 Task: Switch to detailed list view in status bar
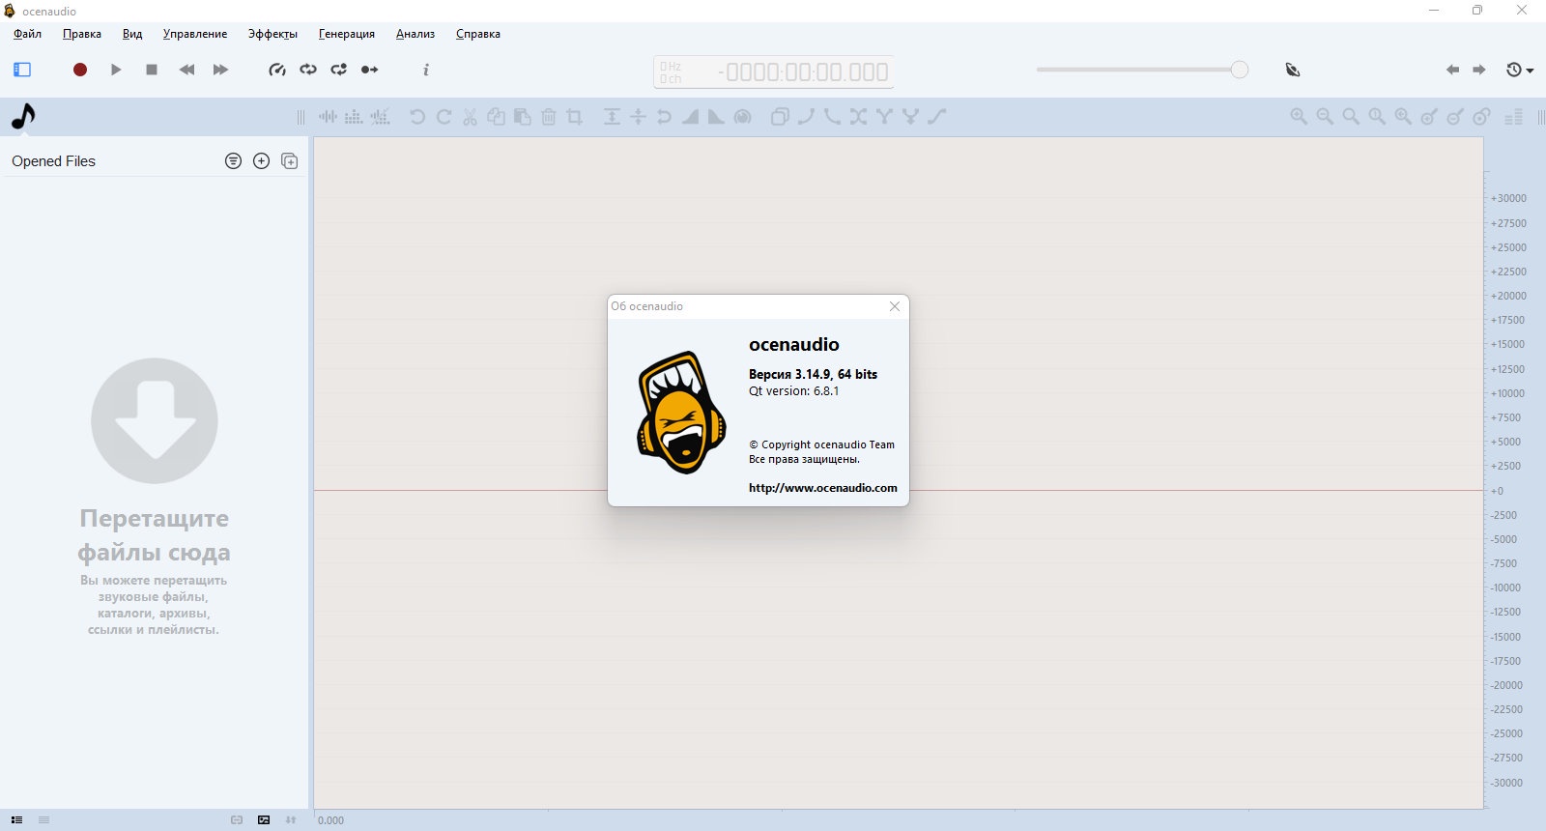(16, 820)
